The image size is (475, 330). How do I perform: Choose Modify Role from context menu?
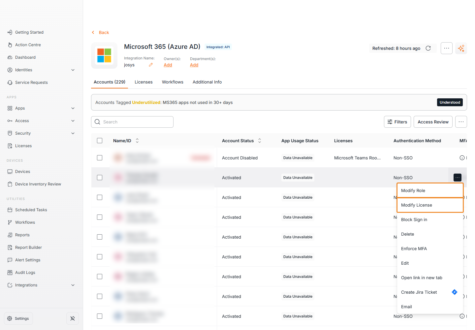pyautogui.click(x=430, y=190)
